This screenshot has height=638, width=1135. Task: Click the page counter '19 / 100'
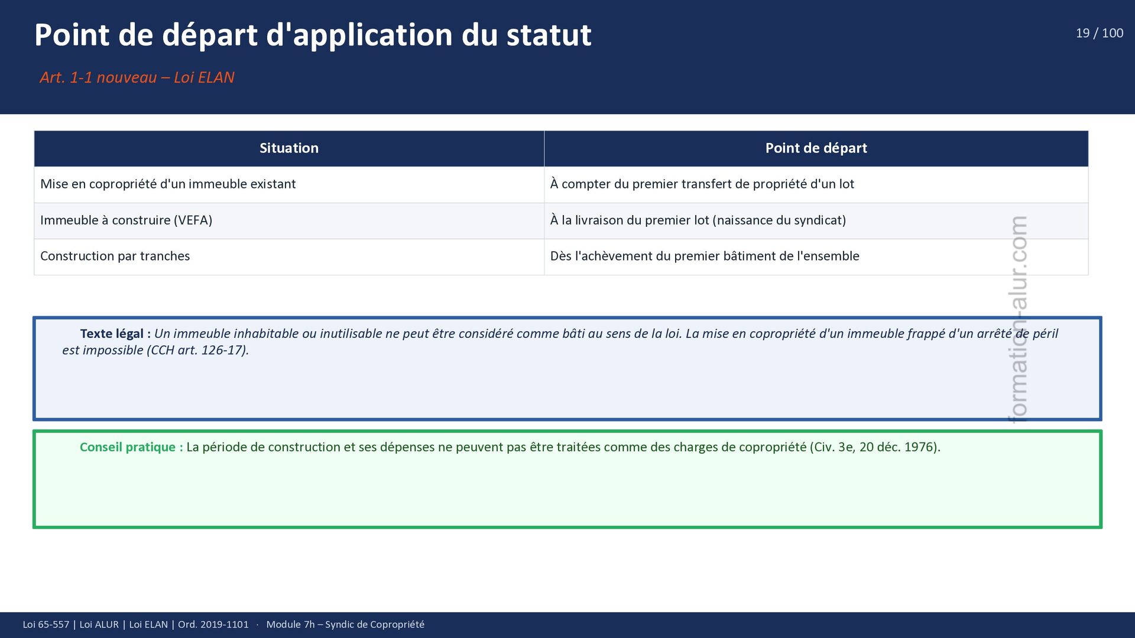[1099, 33]
